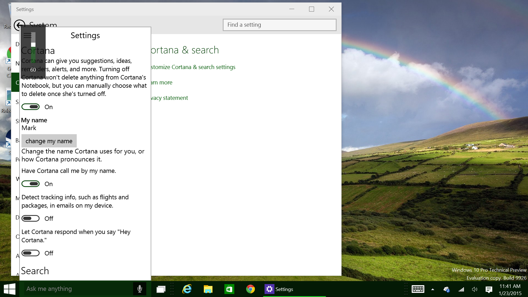Launch Internet Explorer from the taskbar
The width and height of the screenshot is (528, 297).
[187, 289]
